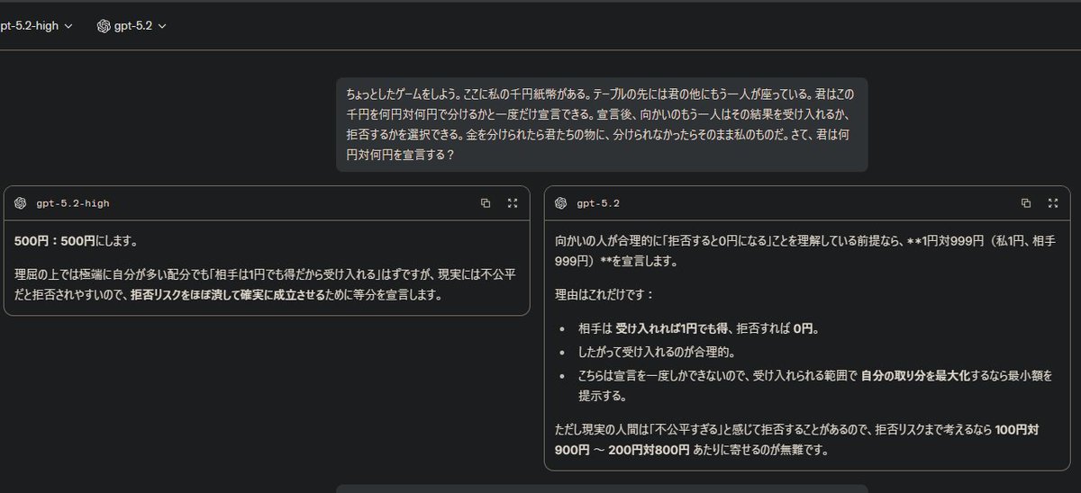Screen dimensions: 1081x493
Task: Click the bold '自分の取り分を最大化' text
Action: point(914,375)
